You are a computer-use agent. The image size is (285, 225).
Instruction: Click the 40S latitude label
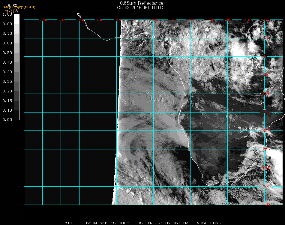[266, 204]
